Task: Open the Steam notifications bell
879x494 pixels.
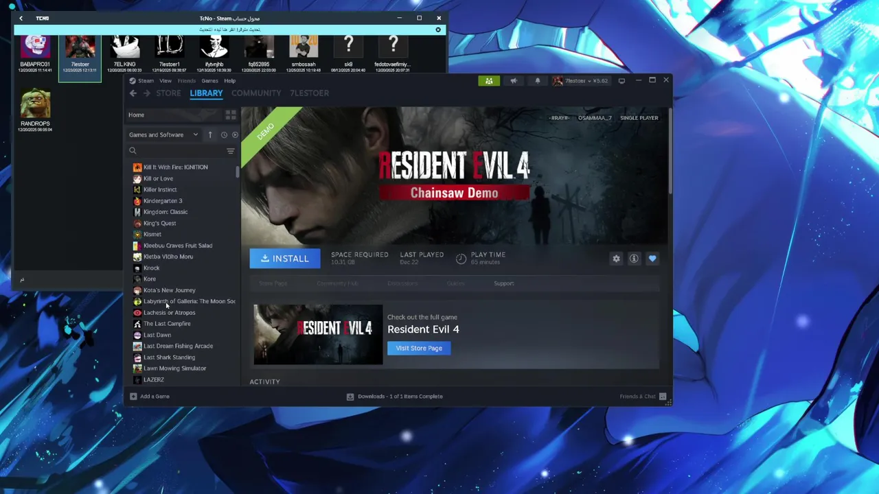Action: click(x=537, y=81)
